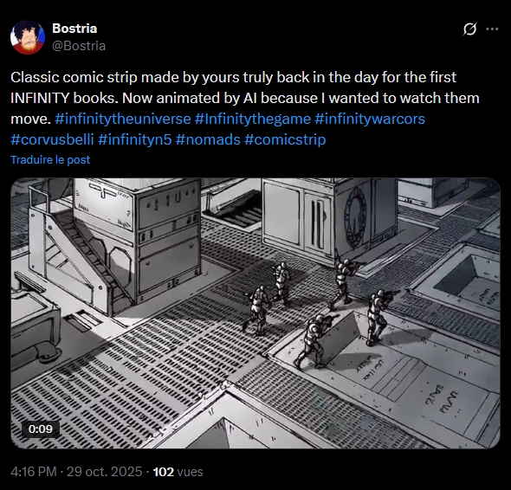Open the #nomads hashtag
The height and width of the screenshot is (490, 511).
(x=208, y=139)
